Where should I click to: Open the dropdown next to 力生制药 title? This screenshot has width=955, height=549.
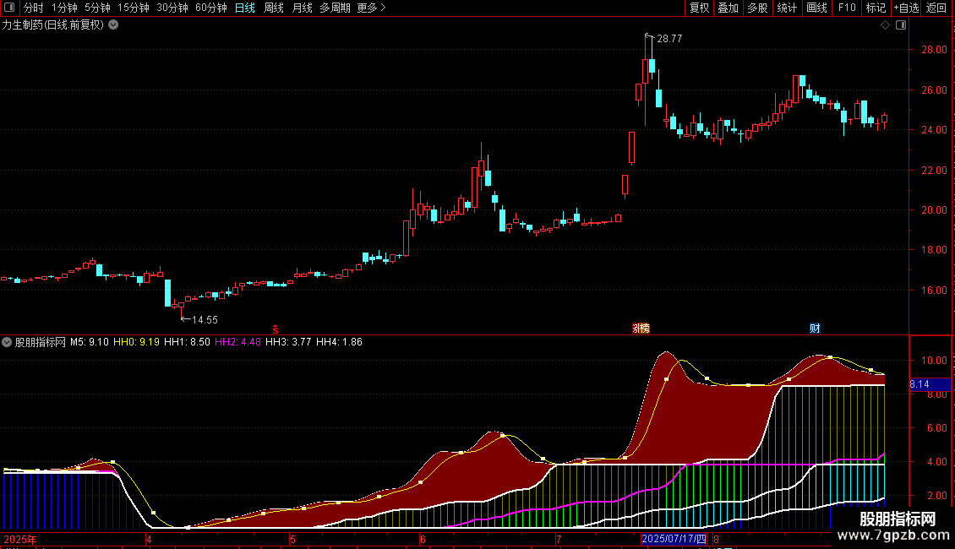(x=113, y=24)
